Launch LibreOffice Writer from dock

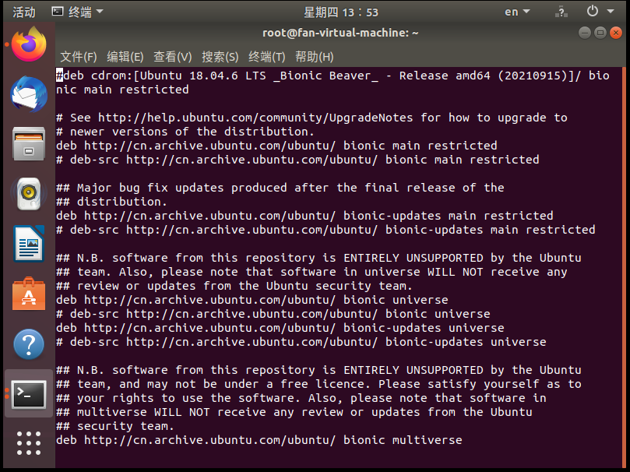tap(29, 244)
